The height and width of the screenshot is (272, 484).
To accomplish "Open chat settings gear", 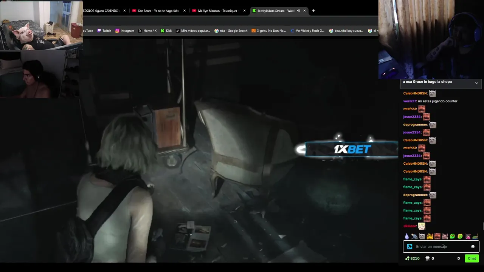I will tap(459, 258).
